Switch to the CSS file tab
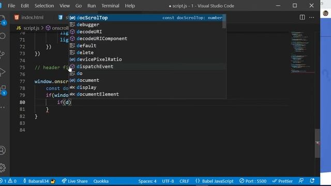 (63, 18)
